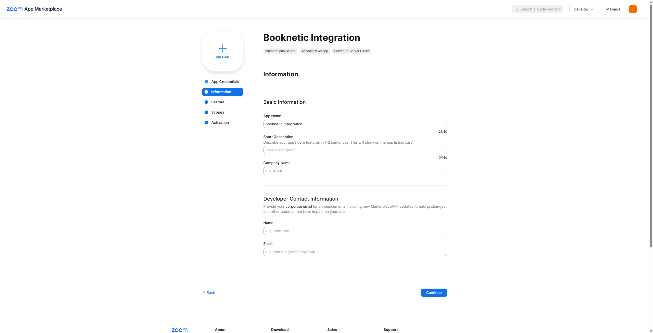Focus the Search a published app field
The height and width of the screenshot is (333, 653).
point(537,9)
